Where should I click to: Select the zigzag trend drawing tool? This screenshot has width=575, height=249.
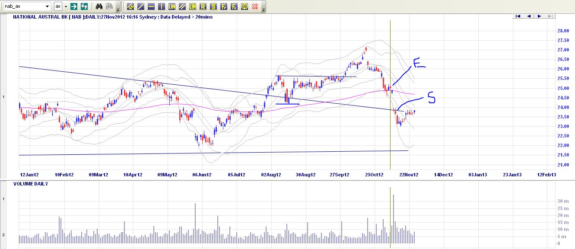point(130,6)
